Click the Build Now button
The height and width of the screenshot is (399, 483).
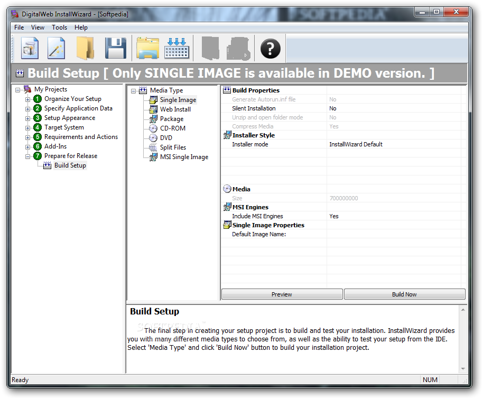coord(404,294)
